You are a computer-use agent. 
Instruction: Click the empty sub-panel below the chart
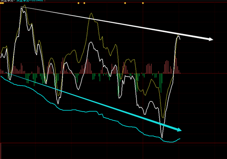pyautogui.click(x=113, y=151)
